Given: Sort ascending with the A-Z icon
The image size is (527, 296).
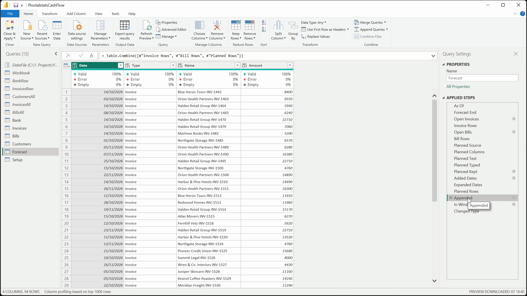Looking at the screenshot, I should [x=264, y=23].
